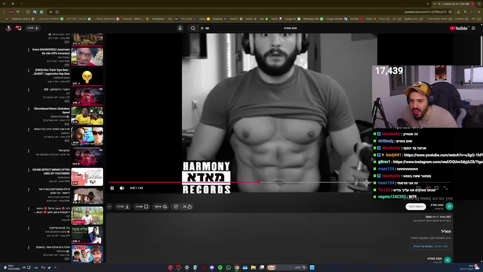The height and width of the screenshot is (272, 483).
Task: Show hidden system tray icons chevron
Action: [x=55, y=267]
